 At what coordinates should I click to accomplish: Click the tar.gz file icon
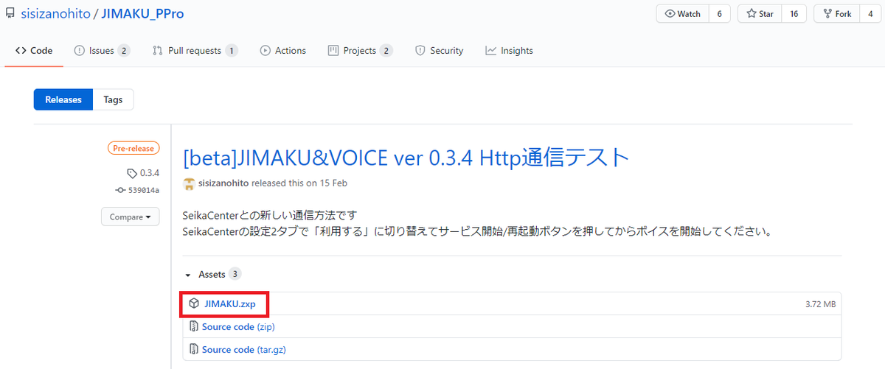click(193, 349)
